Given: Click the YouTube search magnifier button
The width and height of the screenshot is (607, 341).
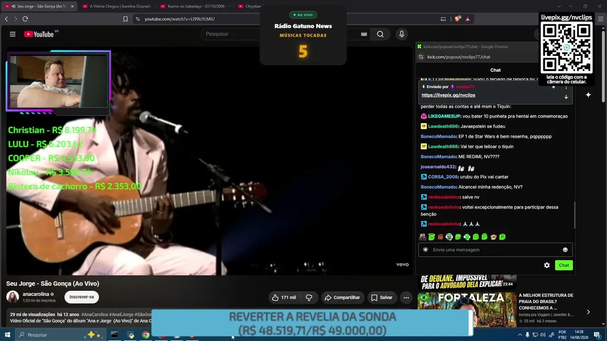Looking at the screenshot, I should 380,34.
